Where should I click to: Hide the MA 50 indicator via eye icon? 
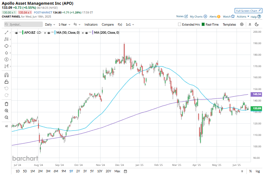49,33
